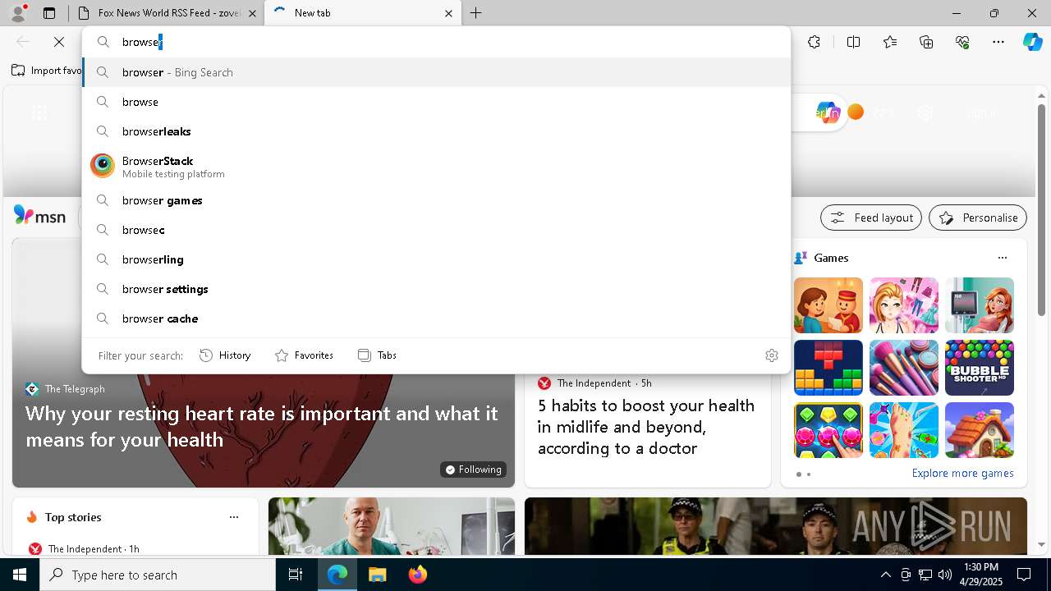Screen dimensions: 1051x591
Task: Click the taskbar search box
Action: pos(158,575)
